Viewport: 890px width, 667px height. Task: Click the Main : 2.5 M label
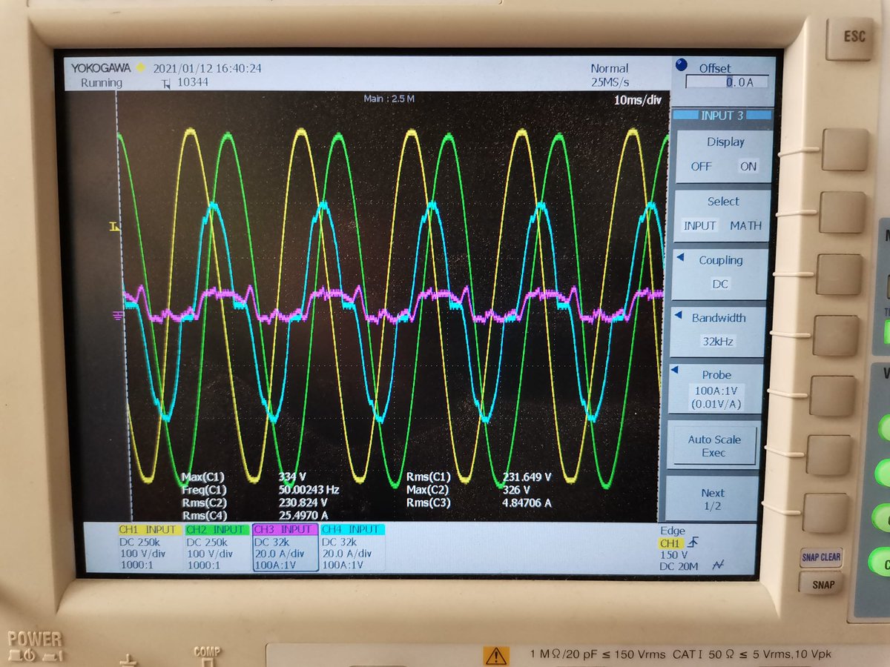(x=389, y=98)
